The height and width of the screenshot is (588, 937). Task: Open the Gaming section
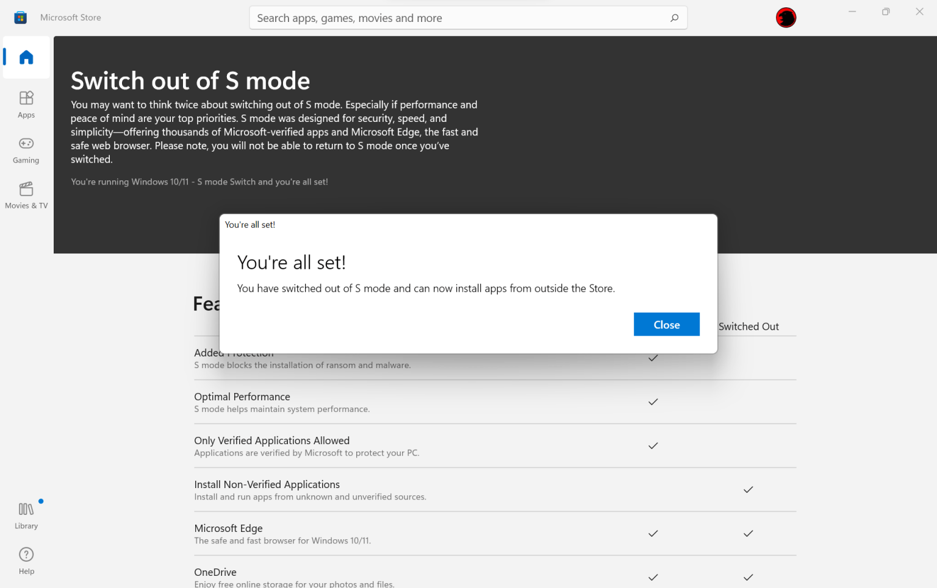pos(26,149)
